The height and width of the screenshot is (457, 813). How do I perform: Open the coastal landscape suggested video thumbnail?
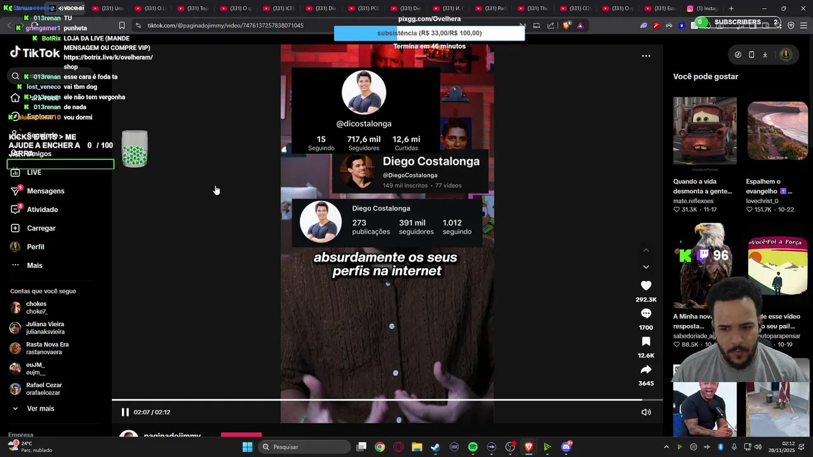coord(777,131)
